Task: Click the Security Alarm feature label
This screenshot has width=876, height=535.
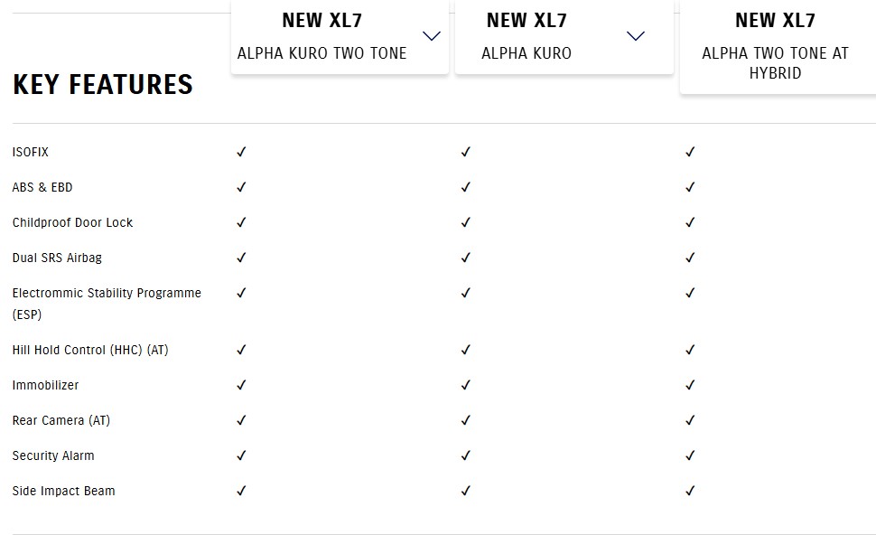Action: point(53,455)
